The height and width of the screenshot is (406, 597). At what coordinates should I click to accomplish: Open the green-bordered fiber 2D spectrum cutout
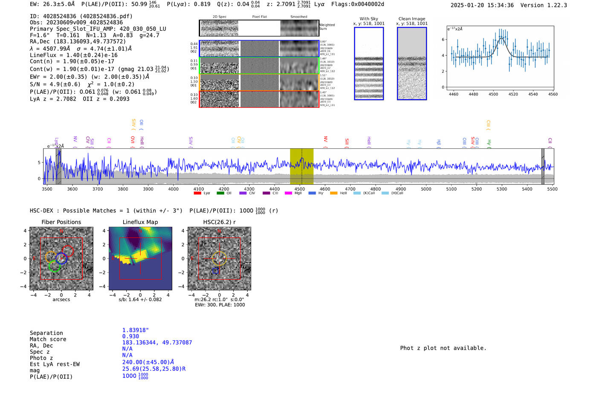259,65
